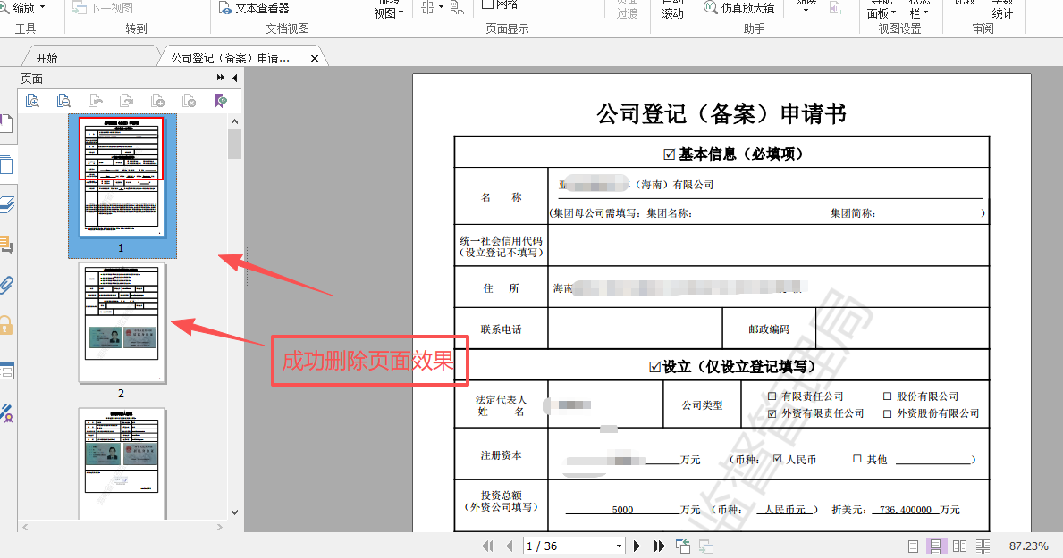Click the purple bookmark-eye icon
The image size is (1063, 558).
point(220,101)
